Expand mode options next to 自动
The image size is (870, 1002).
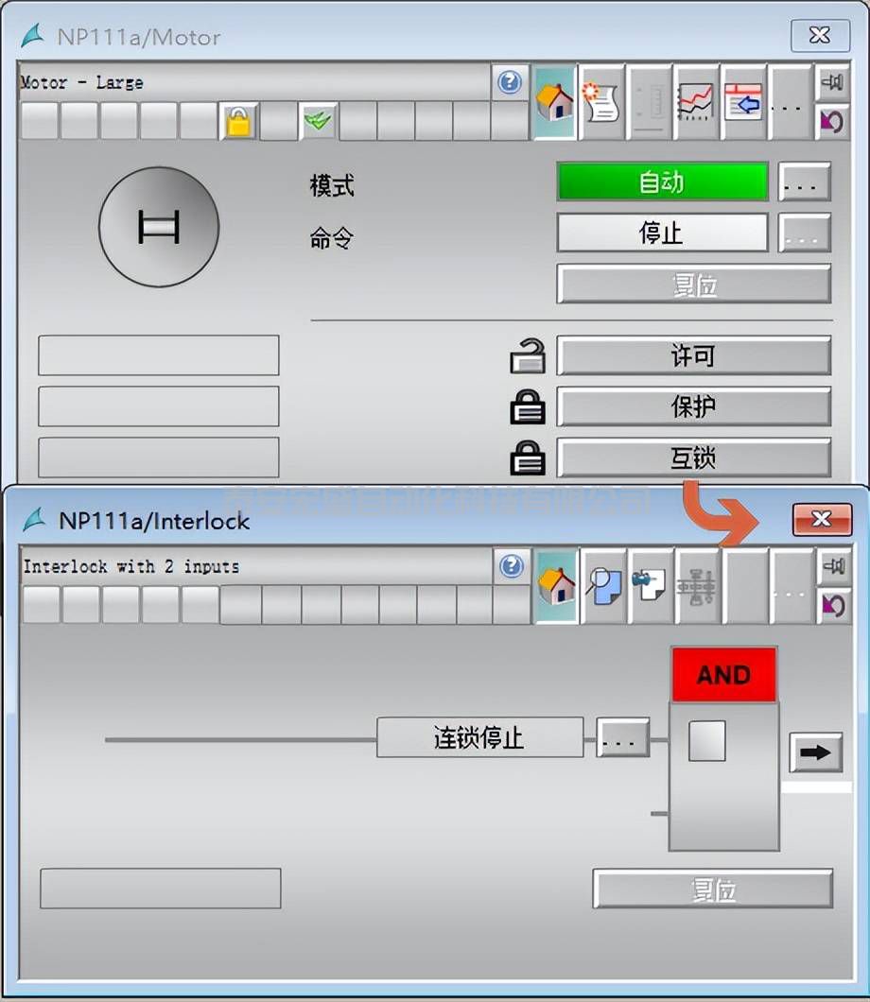pyautogui.click(x=804, y=182)
